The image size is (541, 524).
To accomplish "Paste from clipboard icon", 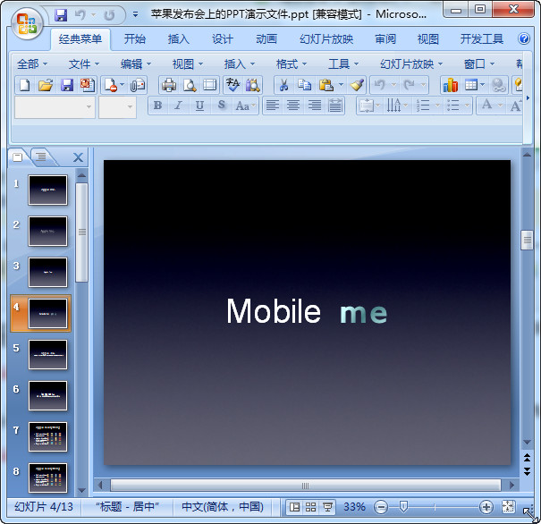I will click(325, 85).
